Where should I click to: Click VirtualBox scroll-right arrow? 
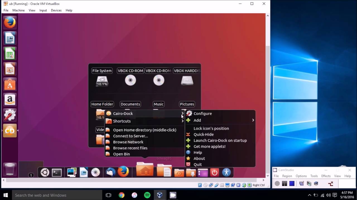(263, 180)
